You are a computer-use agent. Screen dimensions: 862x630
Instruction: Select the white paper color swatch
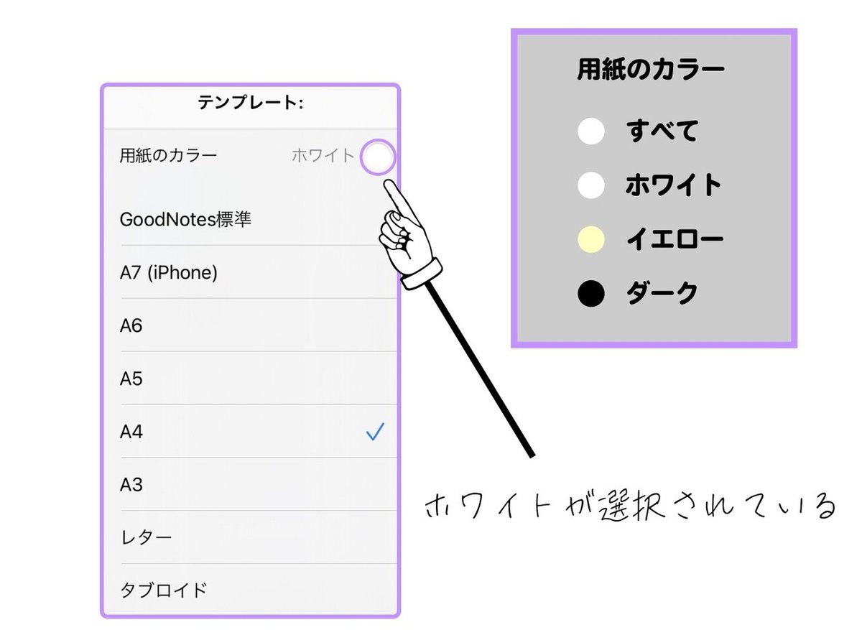coord(590,185)
